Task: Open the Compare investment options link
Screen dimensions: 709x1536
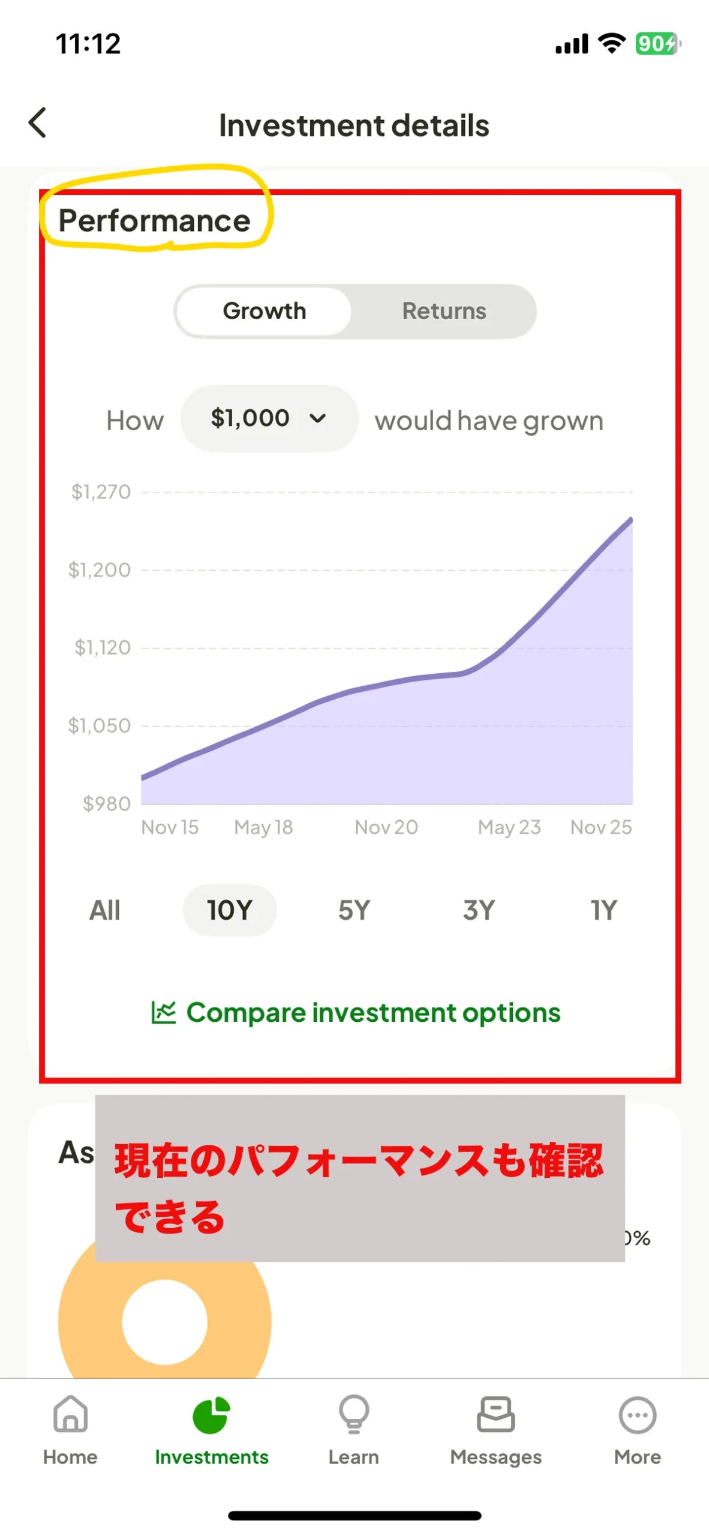Action: [373, 1012]
